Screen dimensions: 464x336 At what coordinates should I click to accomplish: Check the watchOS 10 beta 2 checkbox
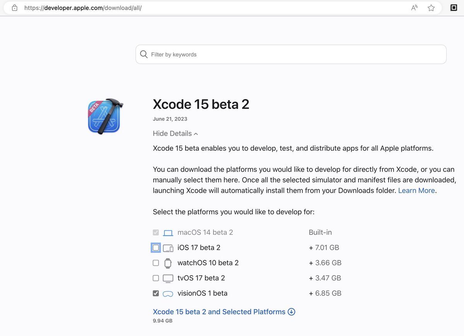(155, 263)
